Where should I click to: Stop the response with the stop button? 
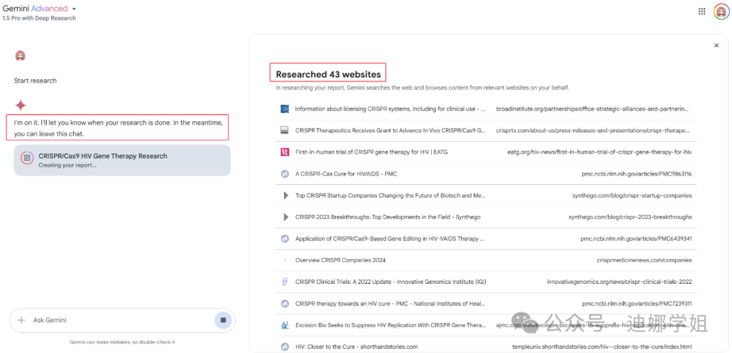tap(223, 320)
